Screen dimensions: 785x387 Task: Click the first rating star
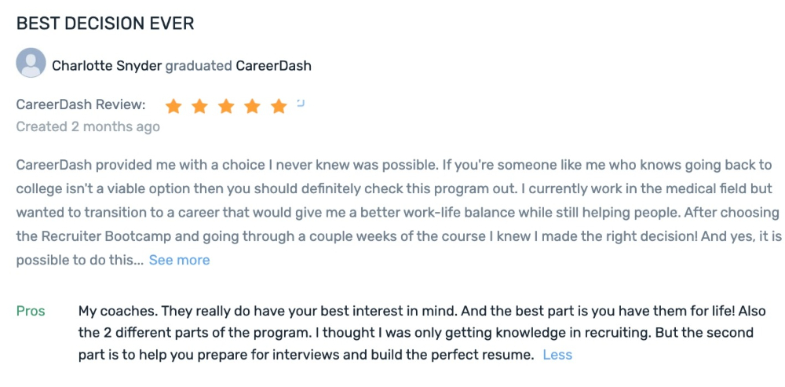[173, 106]
